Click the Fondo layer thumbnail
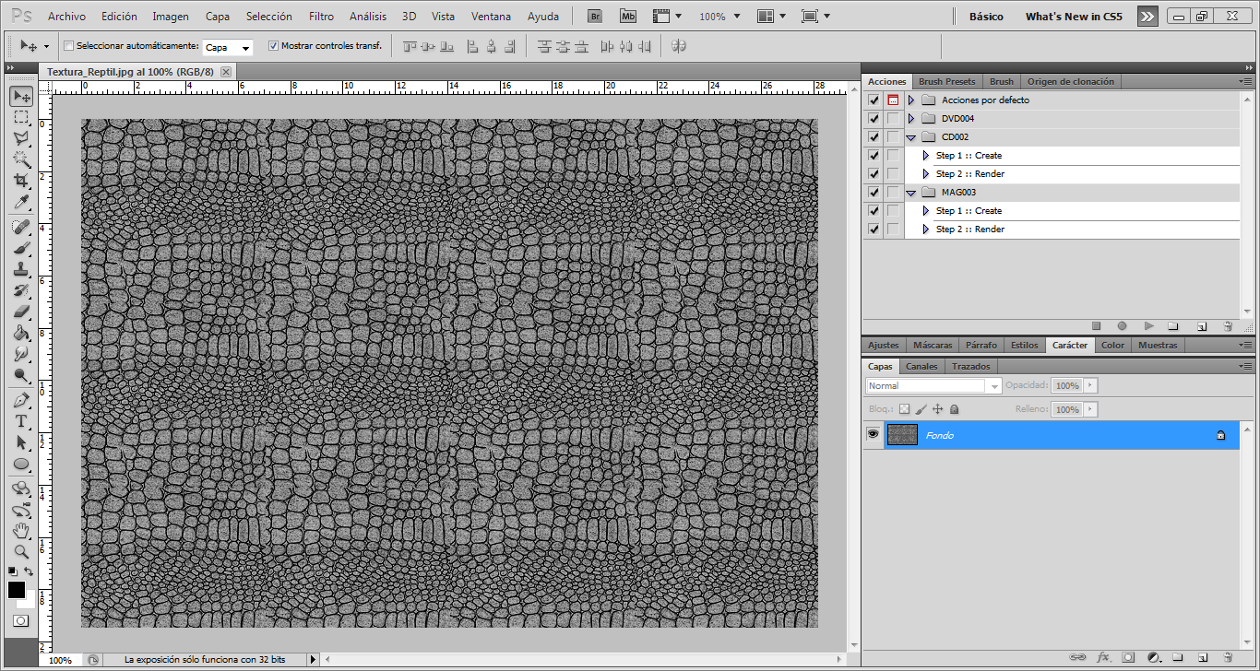The width and height of the screenshot is (1260, 671). click(902, 435)
